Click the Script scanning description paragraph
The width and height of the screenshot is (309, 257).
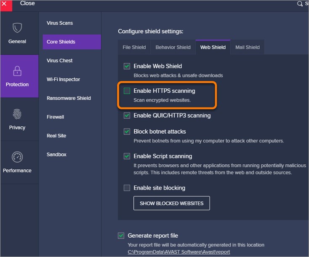point(220,169)
